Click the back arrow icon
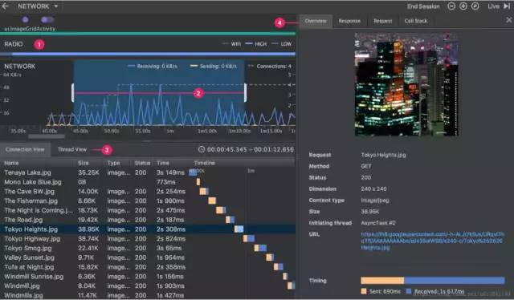Viewport: 514px width, 300px height. (x=6, y=6)
